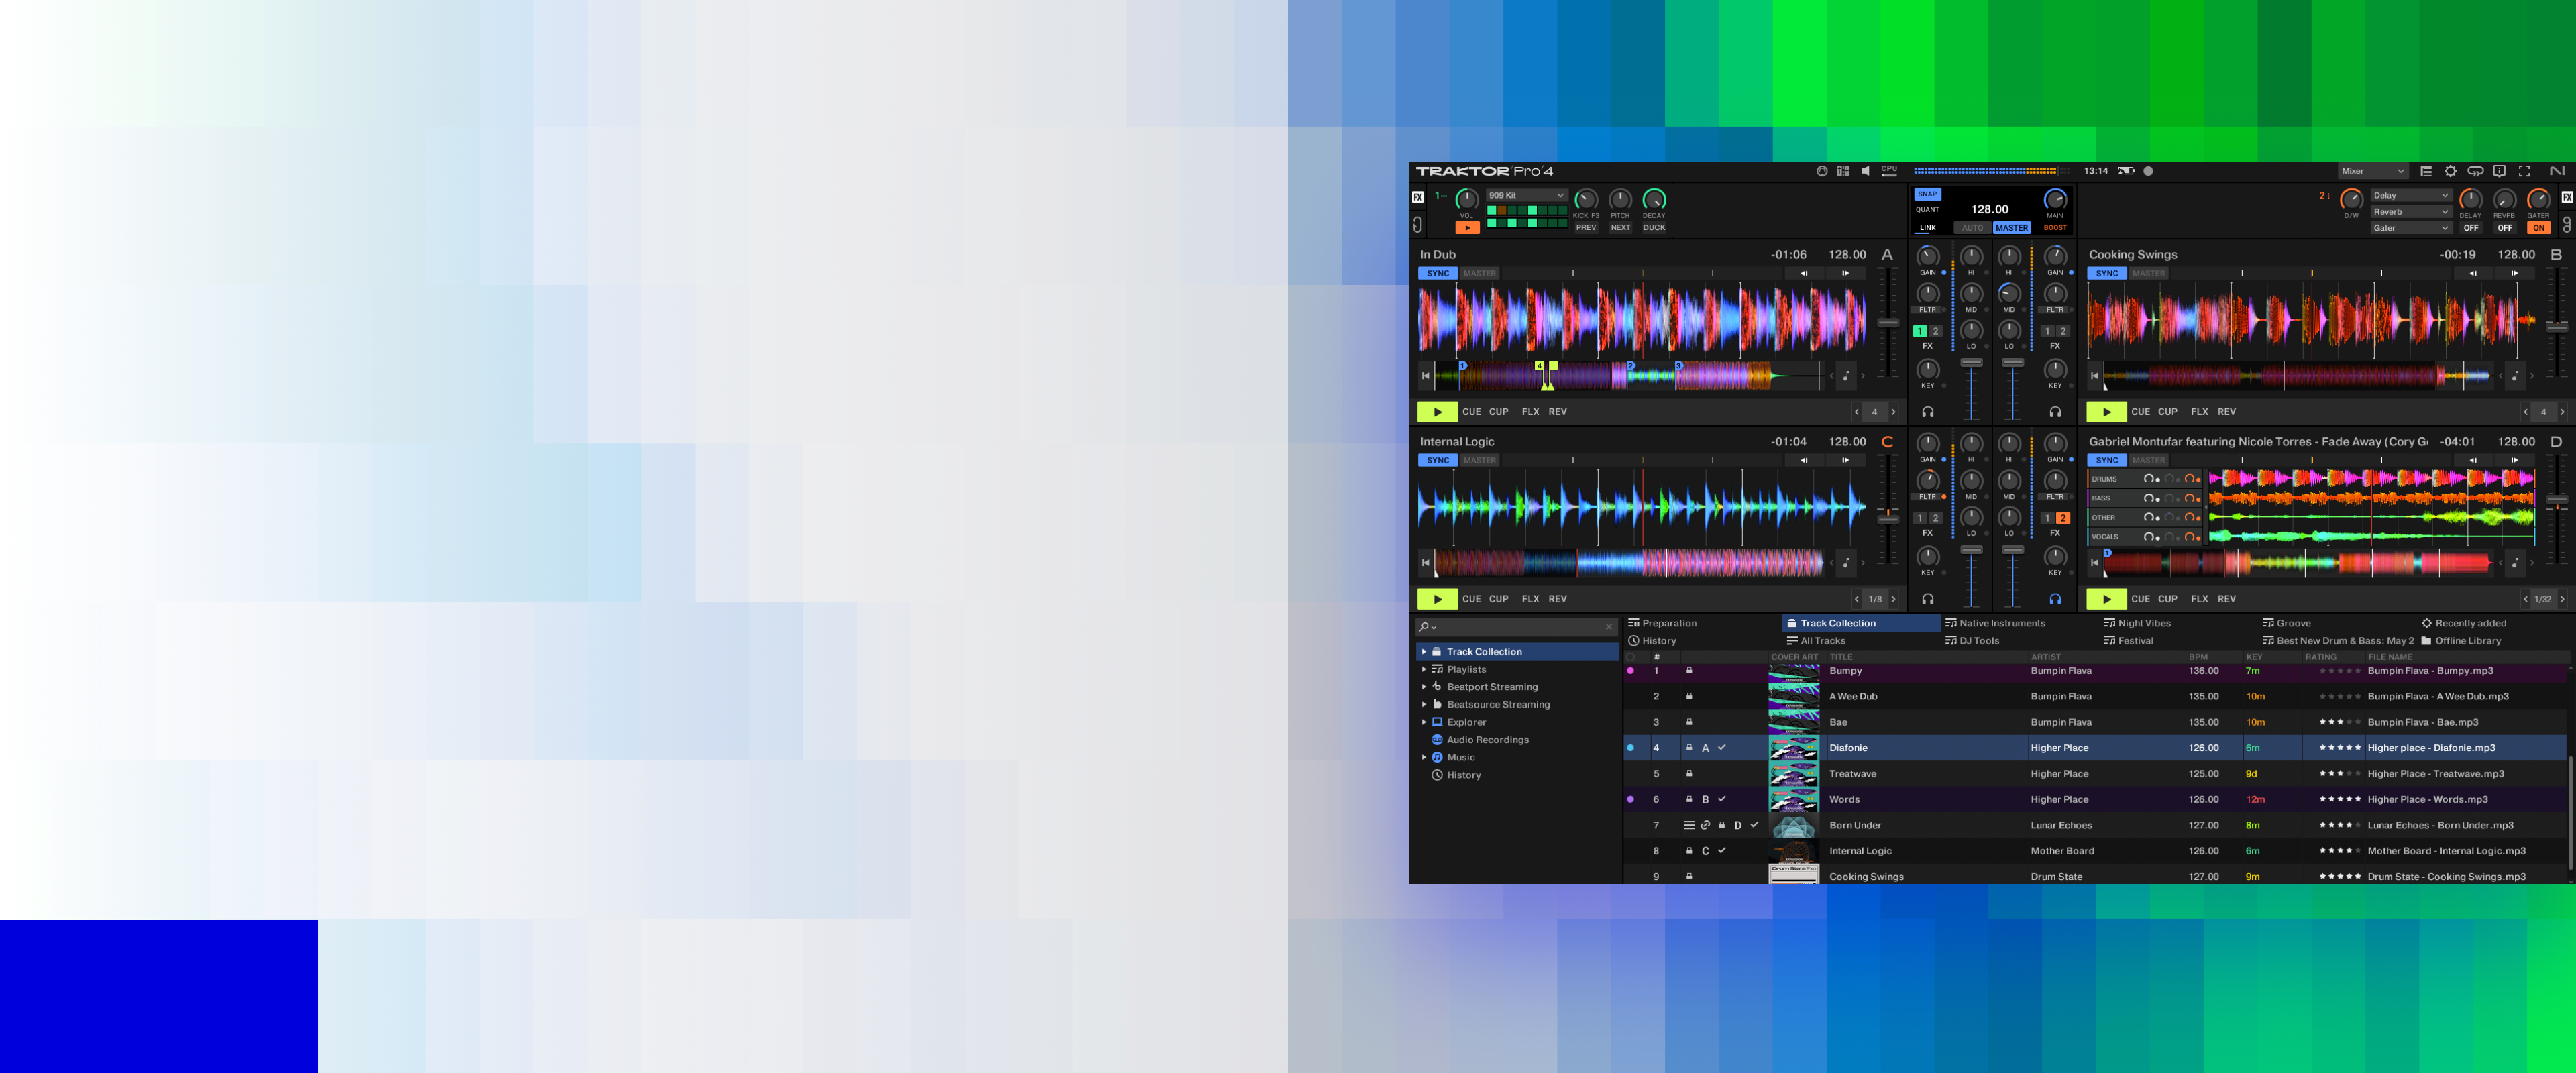Viewport: 2576px width, 1073px height.
Task: Turn off the GATER effect button
Action: (2538, 228)
